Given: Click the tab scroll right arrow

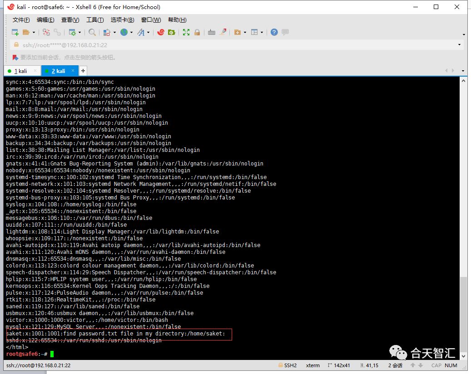Looking at the screenshot, I should click(x=453, y=71).
